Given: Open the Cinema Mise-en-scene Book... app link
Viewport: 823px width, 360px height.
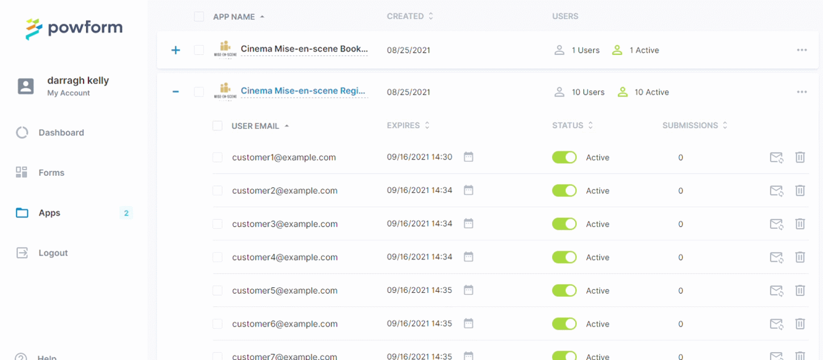Looking at the screenshot, I should pyautogui.click(x=304, y=49).
